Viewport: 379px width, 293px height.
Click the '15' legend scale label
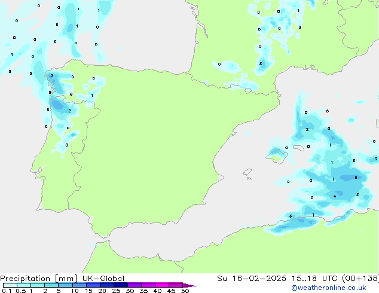(x=88, y=291)
